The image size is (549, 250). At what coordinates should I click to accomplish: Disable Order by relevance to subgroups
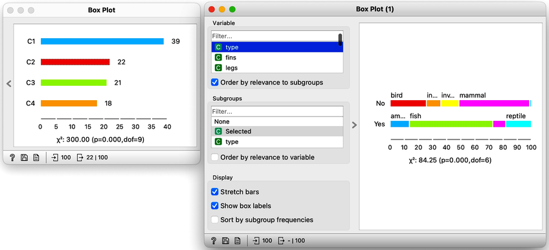coord(215,83)
